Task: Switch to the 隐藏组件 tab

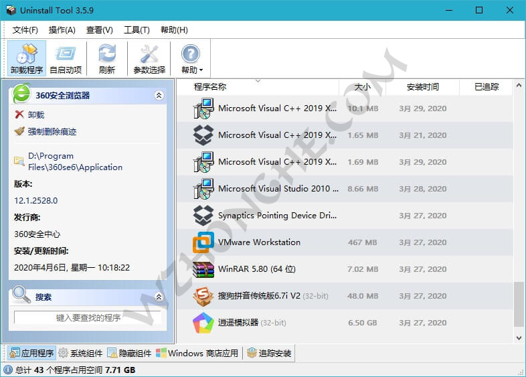Action: (129, 353)
